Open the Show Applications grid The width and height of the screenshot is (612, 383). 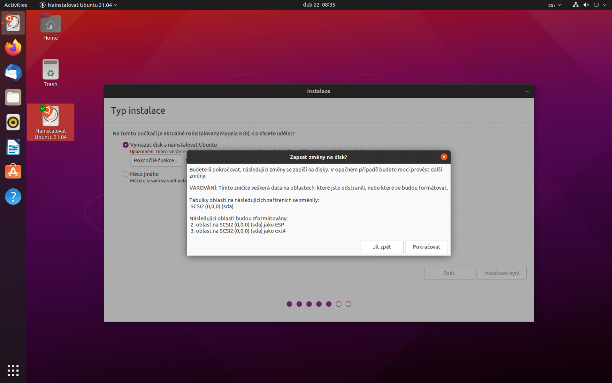click(x=13, y=370)
